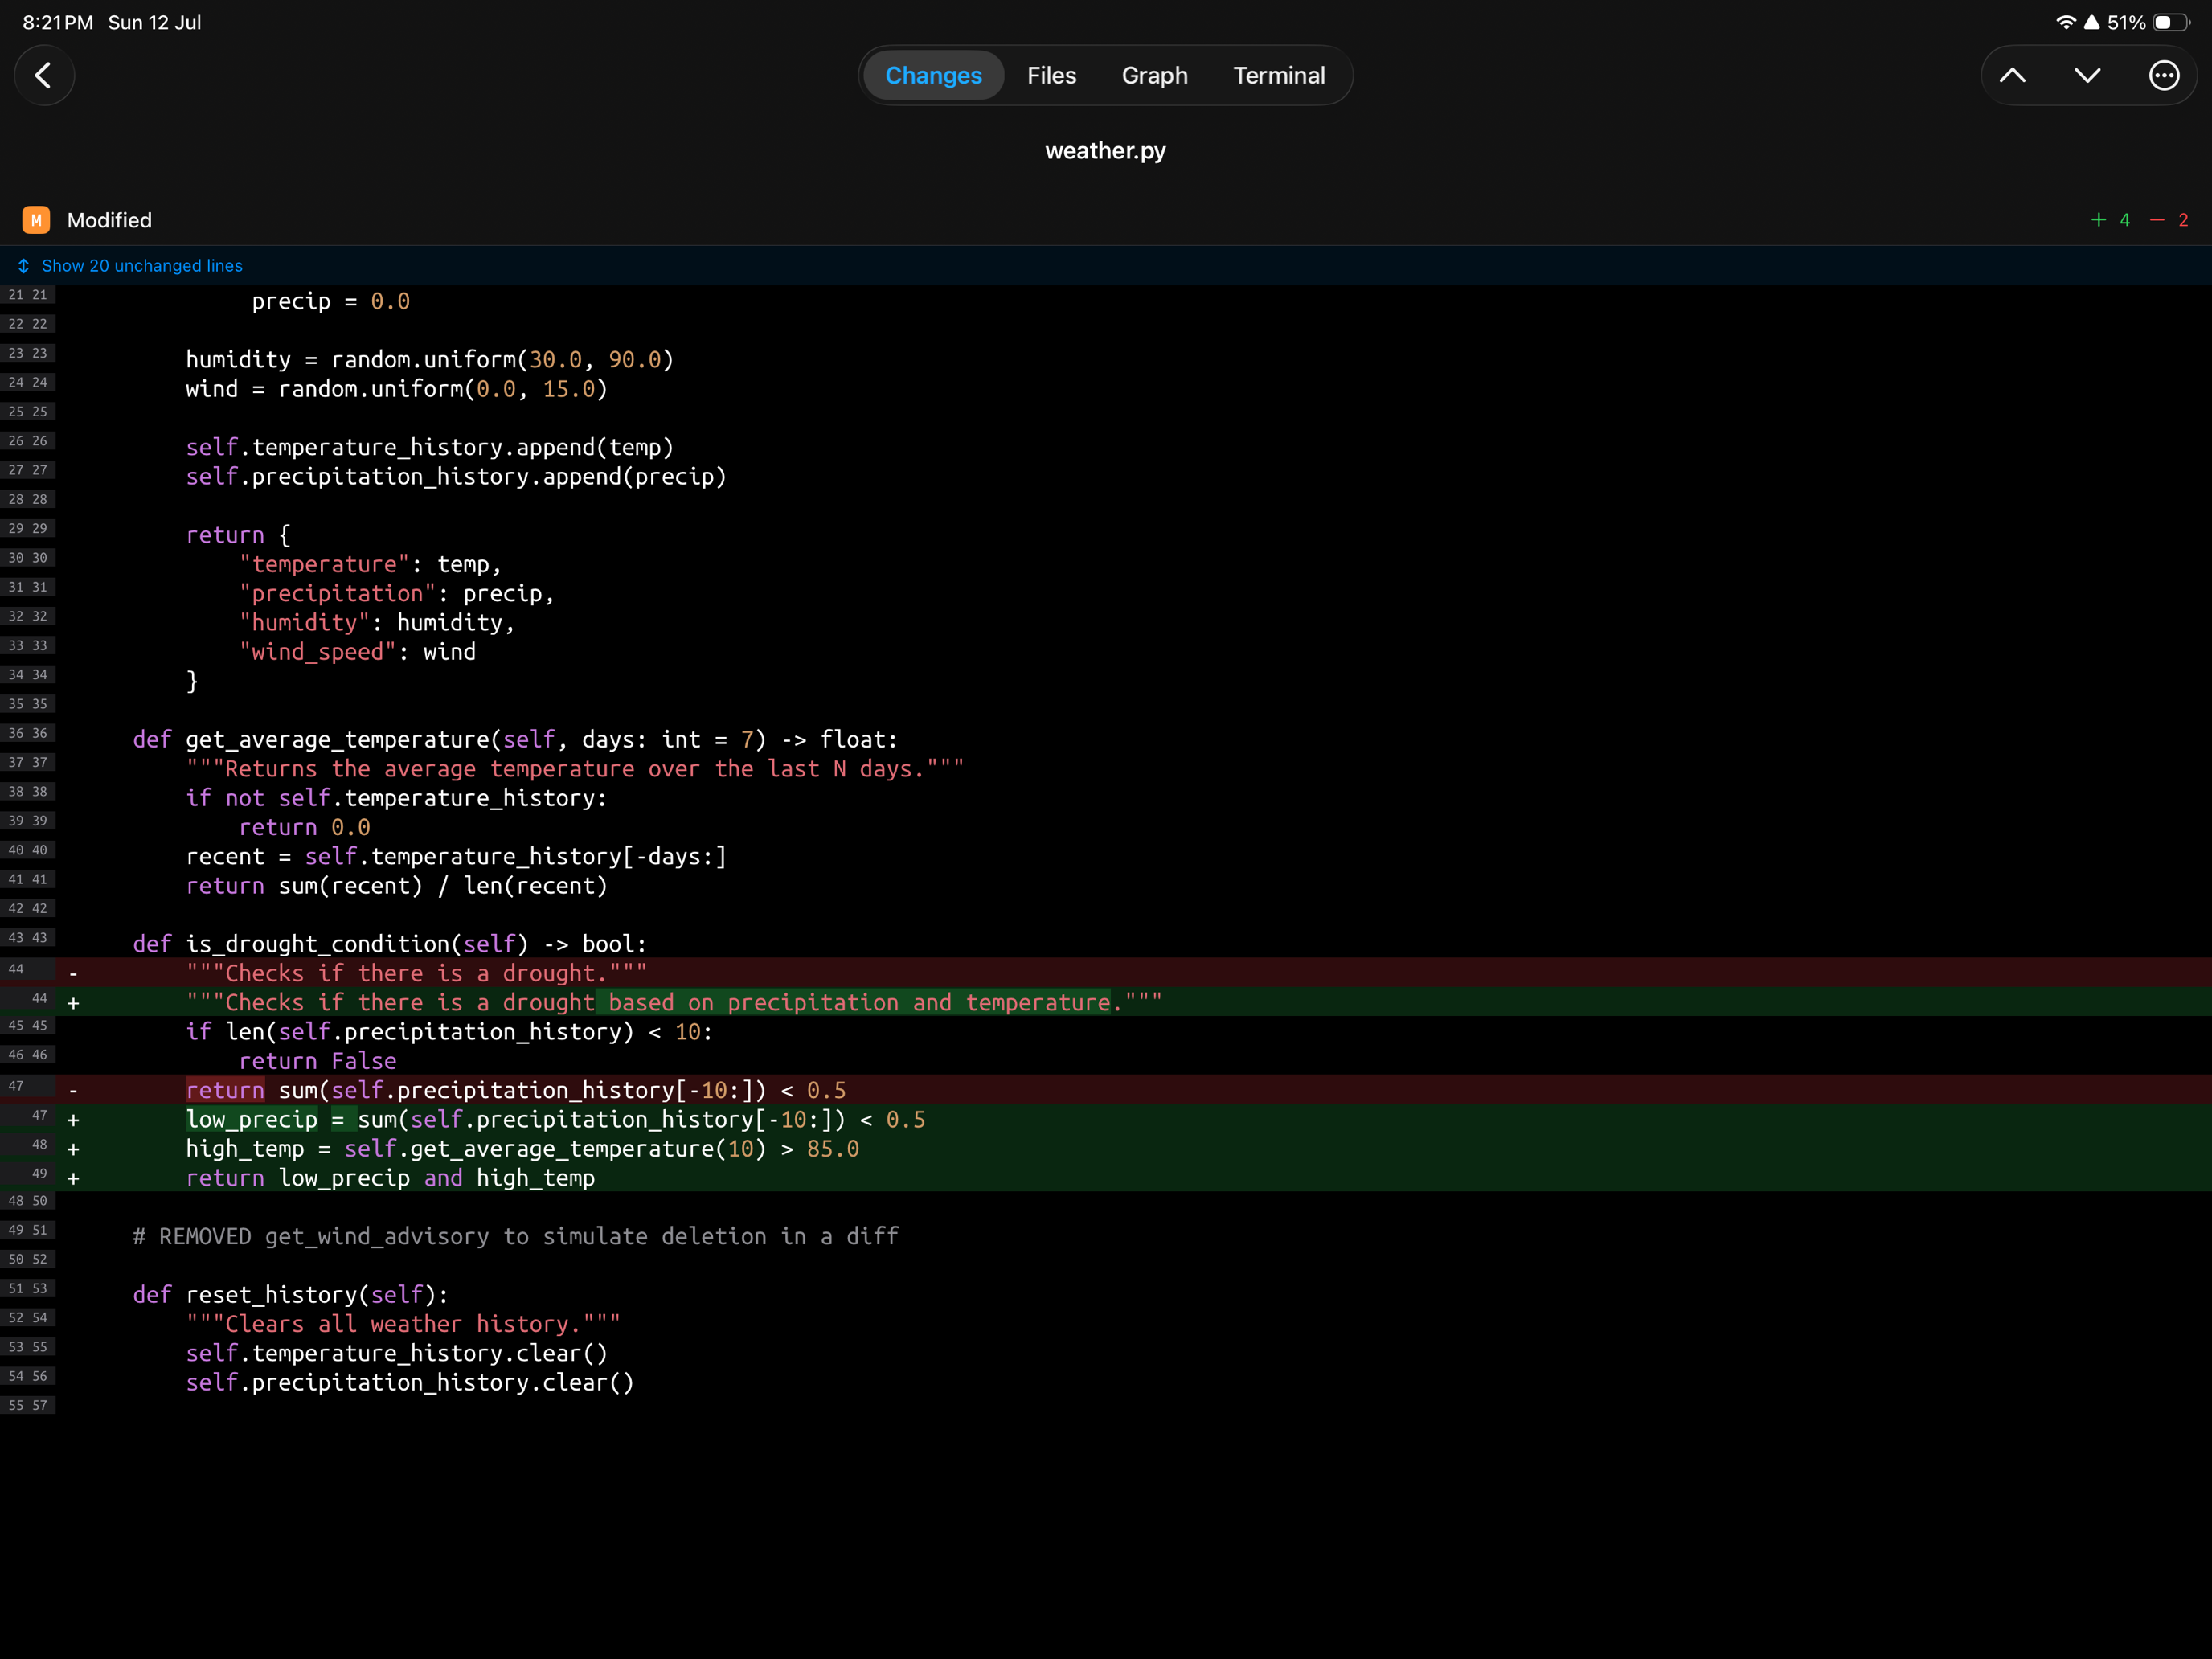Click the minus marker on removed line 44

[x=73, y=974]
